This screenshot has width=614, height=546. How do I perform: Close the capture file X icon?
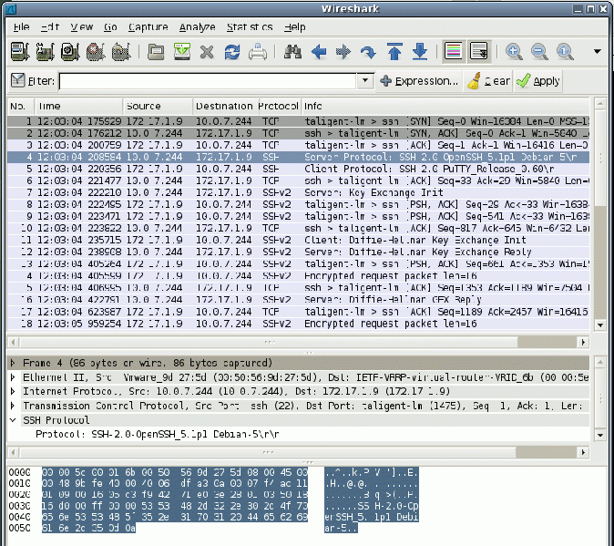click(207, 52)
